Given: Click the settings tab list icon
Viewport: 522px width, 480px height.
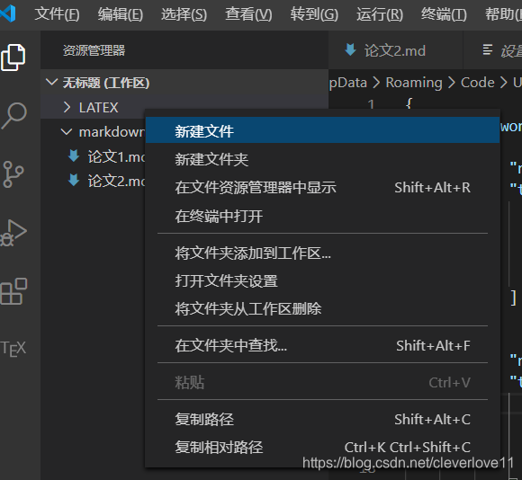Looking at the screenshot, I should 488,49.
